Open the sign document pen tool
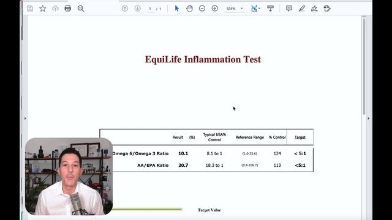 [x=314, y=9]
